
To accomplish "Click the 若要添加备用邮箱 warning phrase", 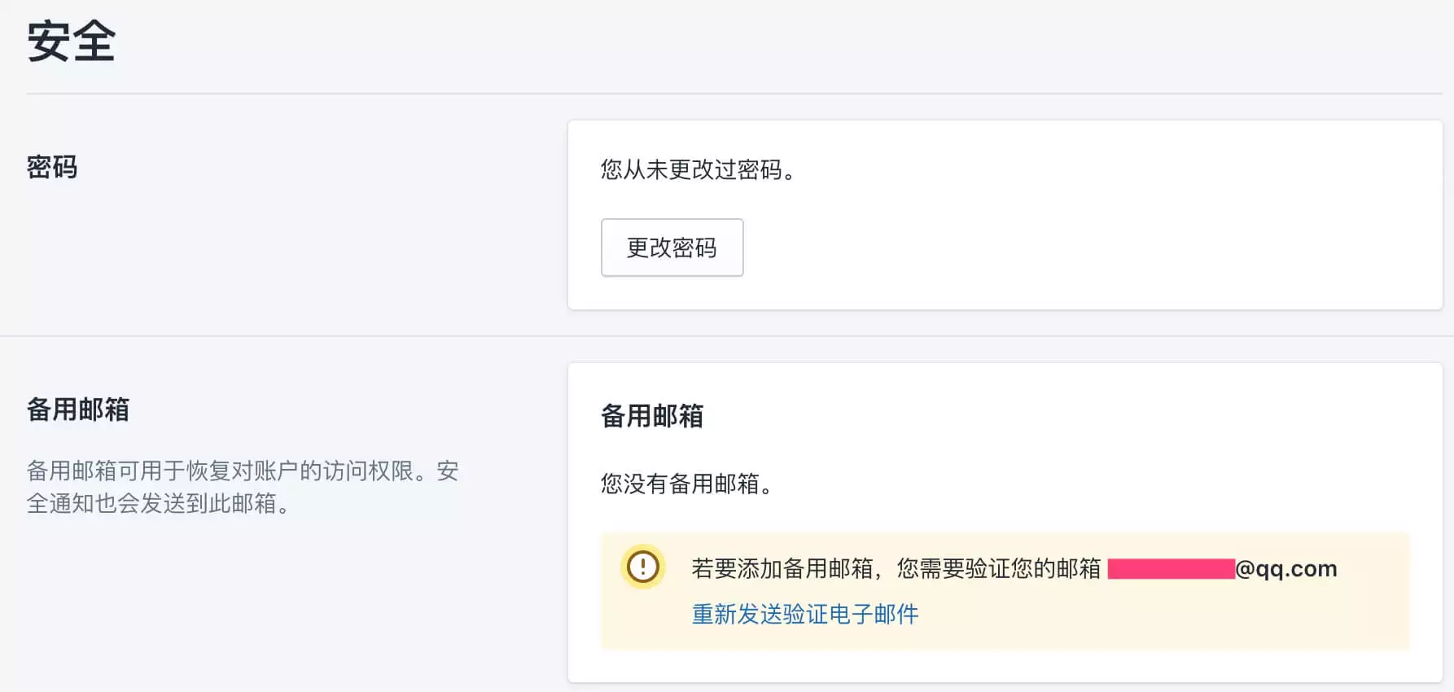I will (x=783, y=568).
